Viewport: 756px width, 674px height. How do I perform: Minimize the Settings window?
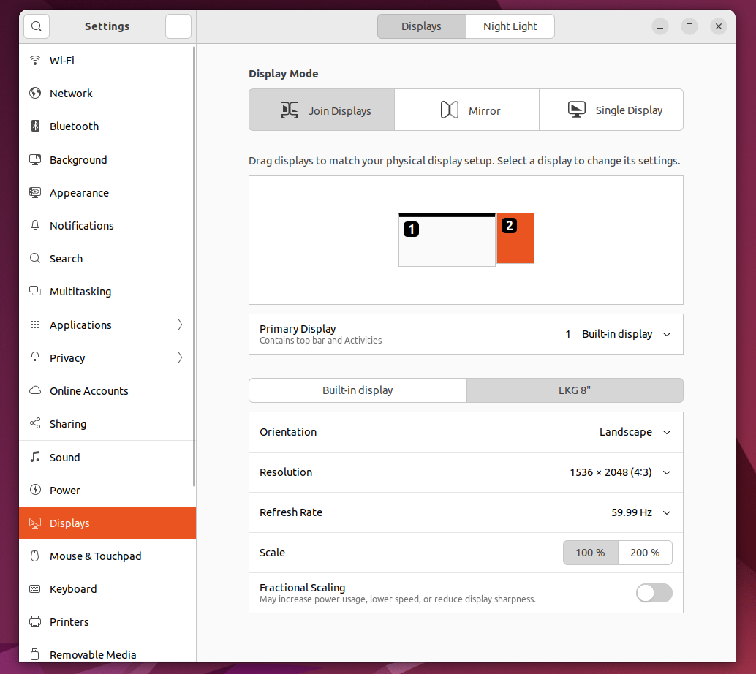click(x=660, y=26)
